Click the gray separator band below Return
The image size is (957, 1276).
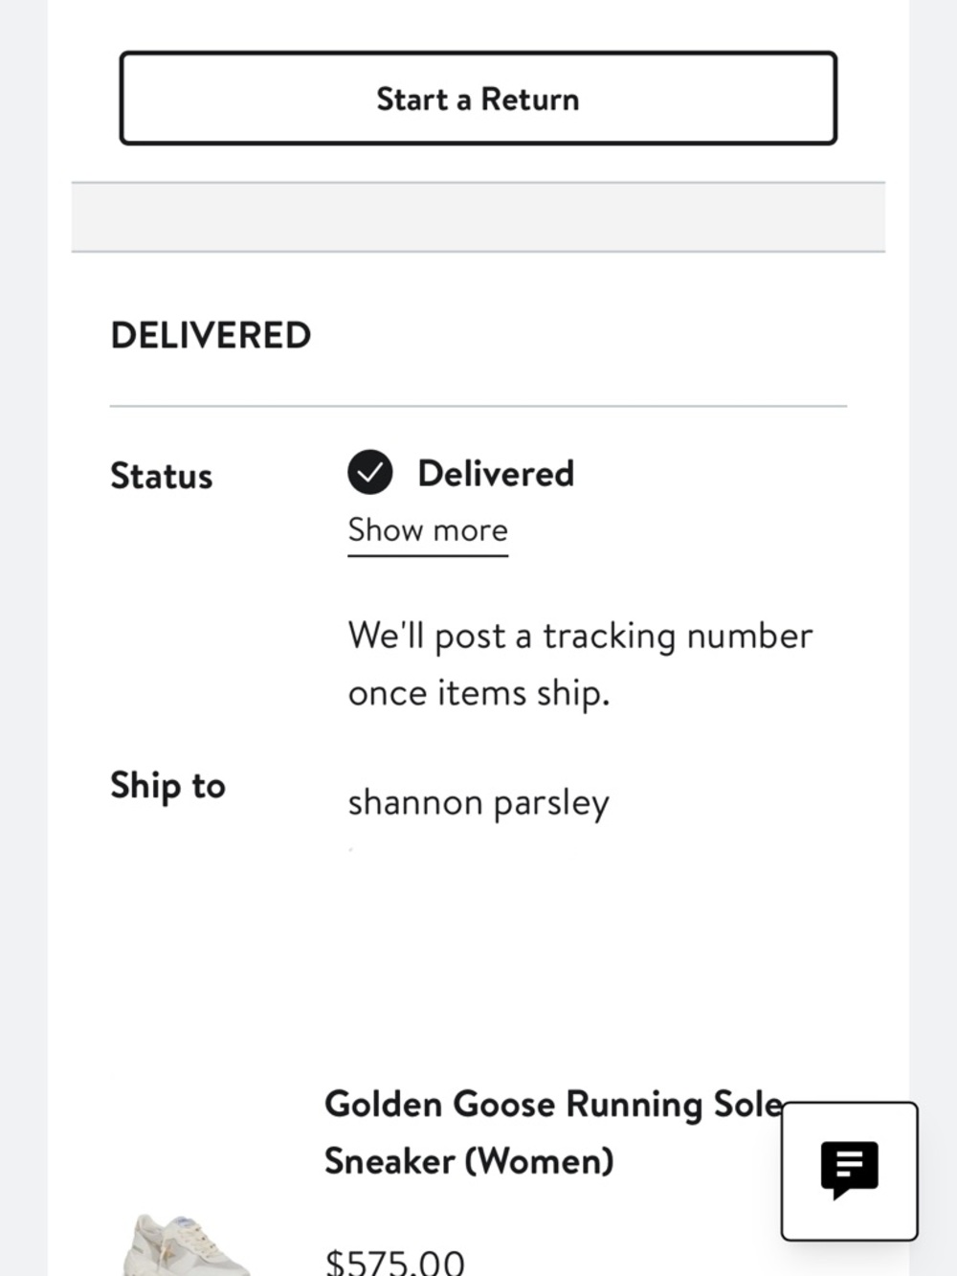[478, 217]
